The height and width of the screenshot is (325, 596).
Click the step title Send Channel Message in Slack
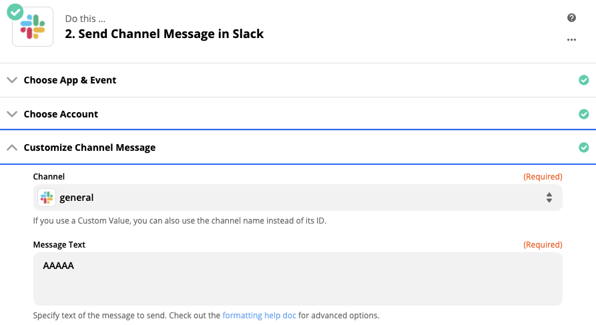point(164,34)
